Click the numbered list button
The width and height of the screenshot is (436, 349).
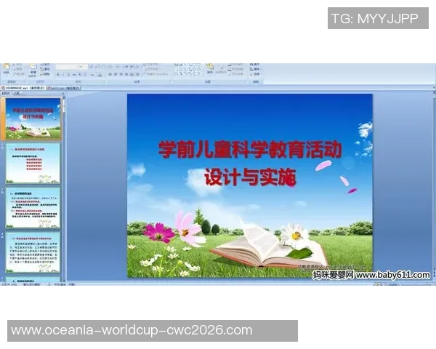(118, 67)
